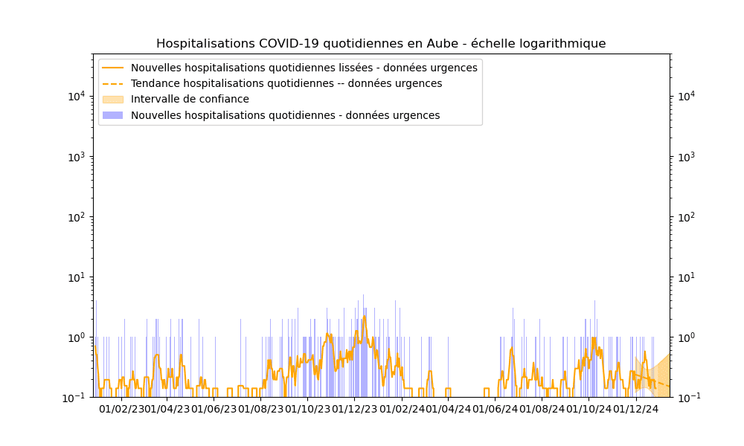
Task: Click the solid orange line sample in legend
Action: (113, 68)
